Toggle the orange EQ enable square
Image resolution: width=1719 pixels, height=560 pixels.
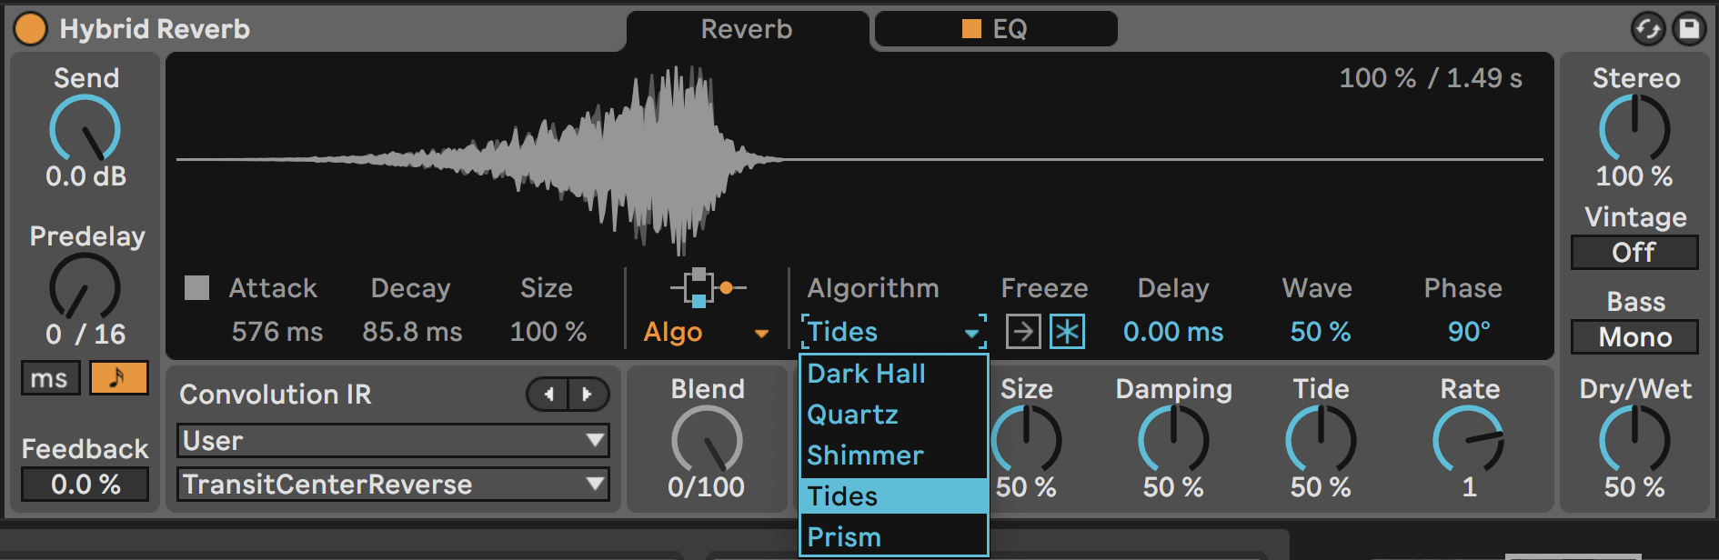(x=971, y=29)
